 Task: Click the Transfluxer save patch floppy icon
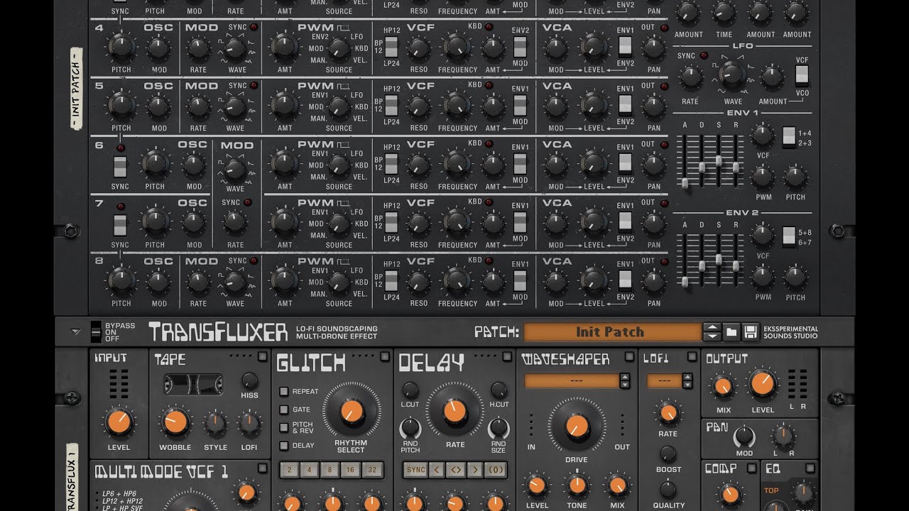[x=751, y=332]
